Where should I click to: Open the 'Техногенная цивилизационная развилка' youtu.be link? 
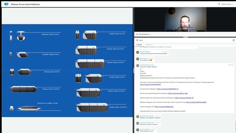click(x=178, y=93)
